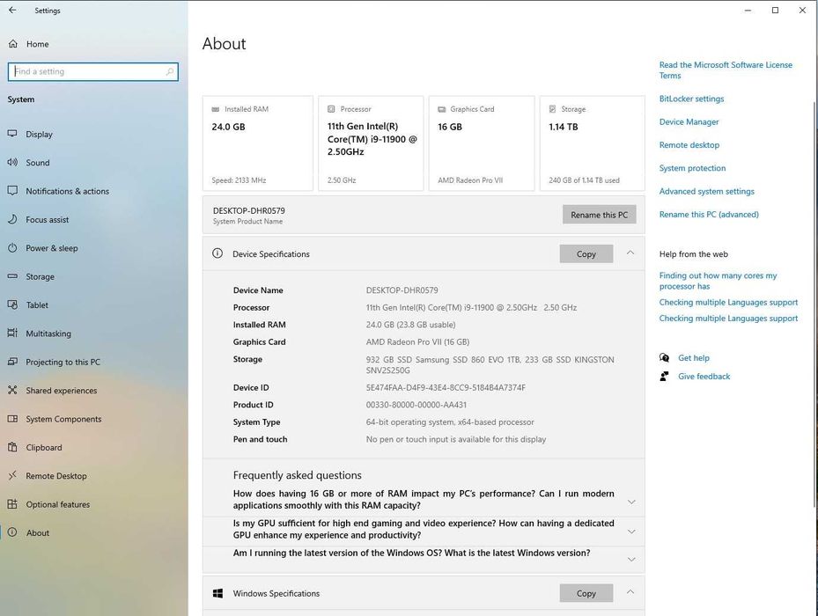Open Finding out how many cores link
Image resolution: width=818 pixels, height=616 pixels.
(x=718, y=281)
